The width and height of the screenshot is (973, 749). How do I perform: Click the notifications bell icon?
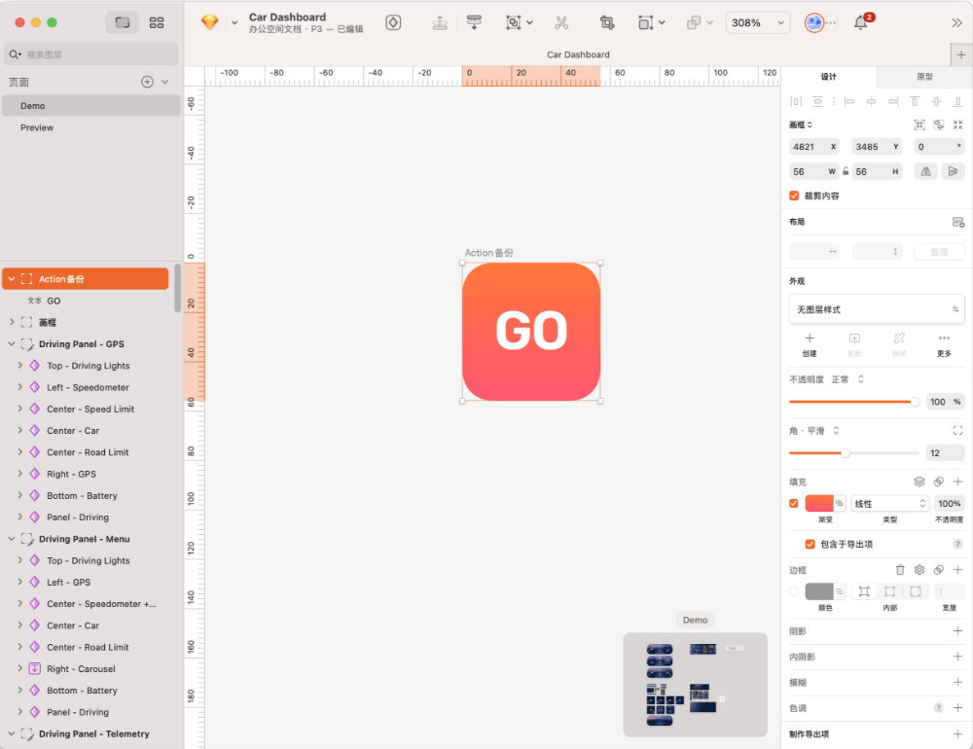tap(860, 22)
